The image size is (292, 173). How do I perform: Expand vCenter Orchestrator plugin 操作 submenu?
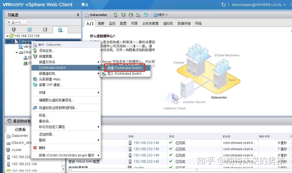click(66, 155)
